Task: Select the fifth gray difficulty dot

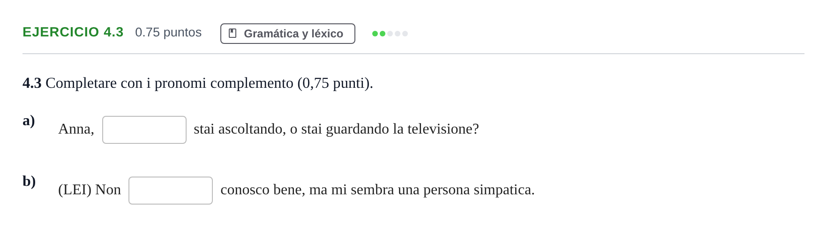Action: click(x=405, y=34)
